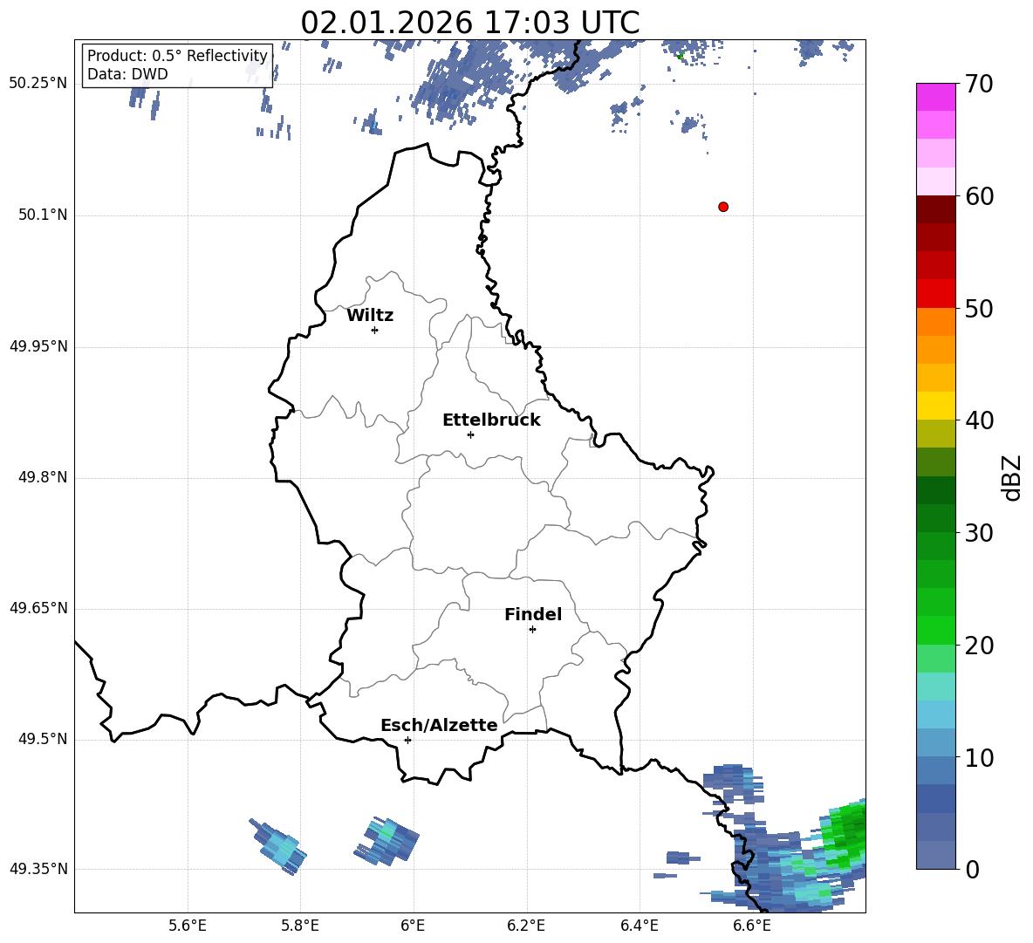This screenshot has width=1033, height=943.
Task: Click the 'Product: 0.5° Reflectivity' text
Action: point(177,56)
